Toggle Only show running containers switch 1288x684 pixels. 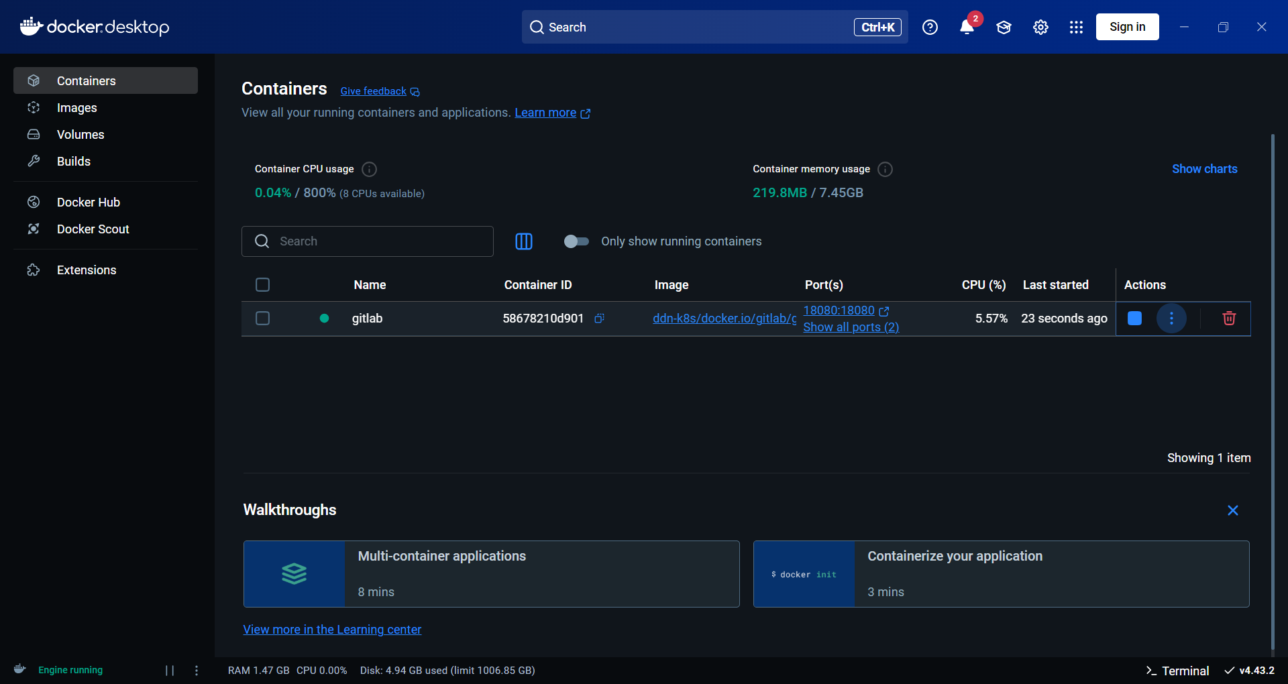(576, 241)
